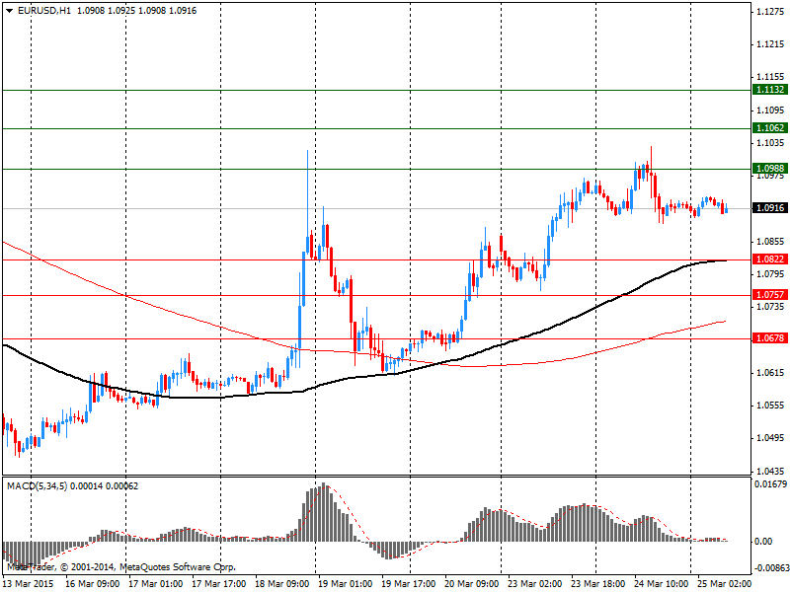Select the 1.0757 red support level label

click(769, 295)
